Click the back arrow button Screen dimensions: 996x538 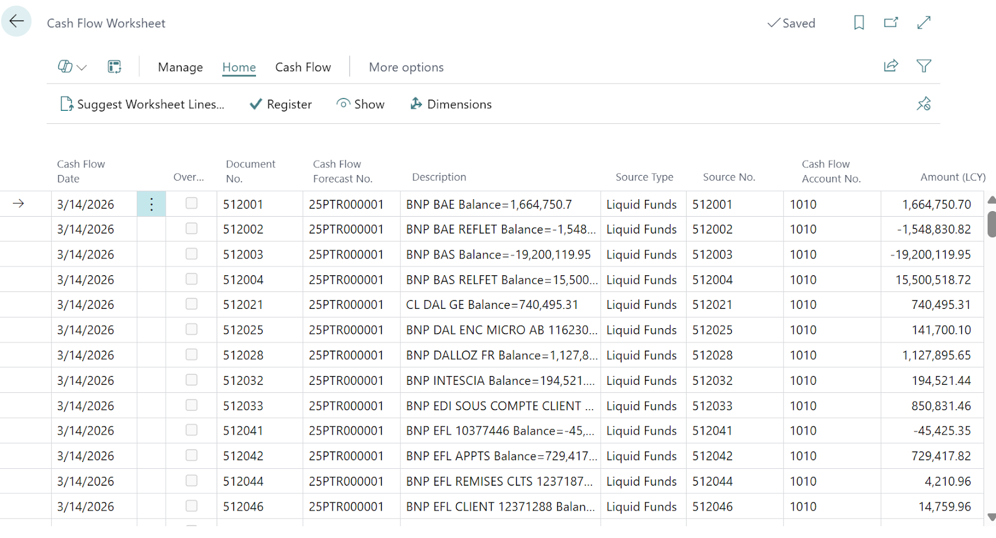[x=17, y=21]
